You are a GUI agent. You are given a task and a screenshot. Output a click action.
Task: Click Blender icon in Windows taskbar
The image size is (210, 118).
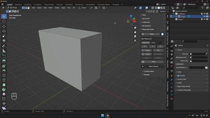[x=108, y=115]
